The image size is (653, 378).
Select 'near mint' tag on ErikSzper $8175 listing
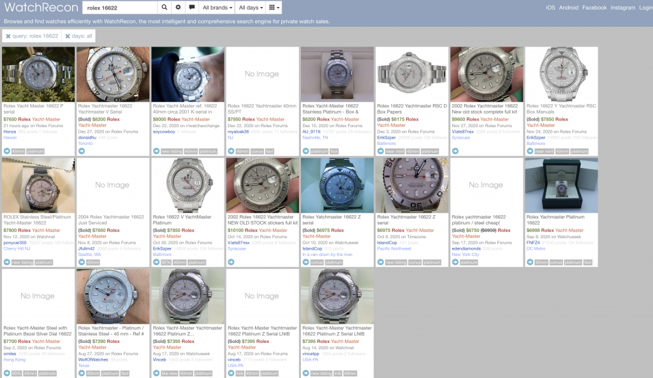pyautogui.click(x=395, y=151)
